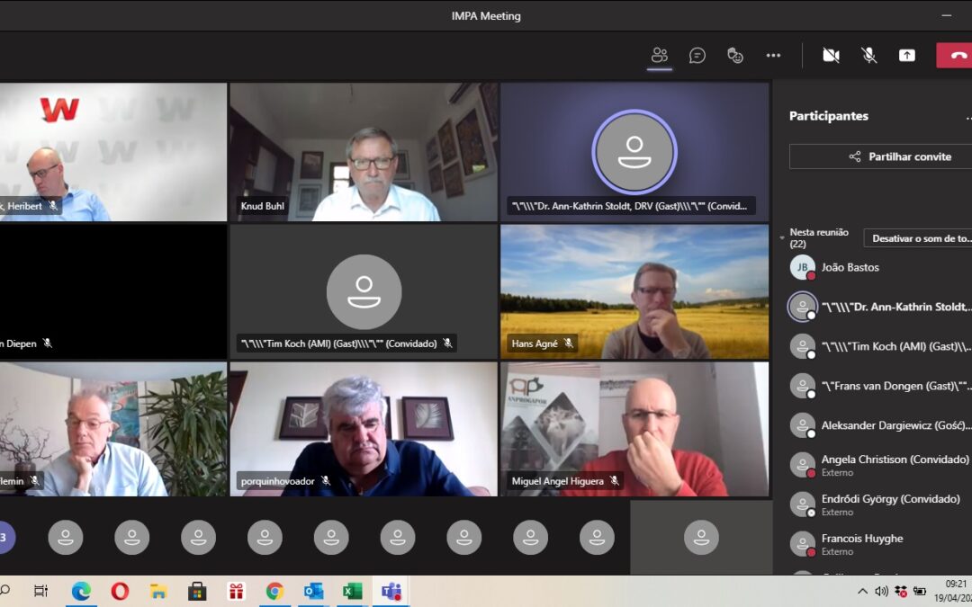The height and width of the screenshot is (607, 972).
Task: Click 'Desativar o som de todos' button
Action: [x=920, y=238]
